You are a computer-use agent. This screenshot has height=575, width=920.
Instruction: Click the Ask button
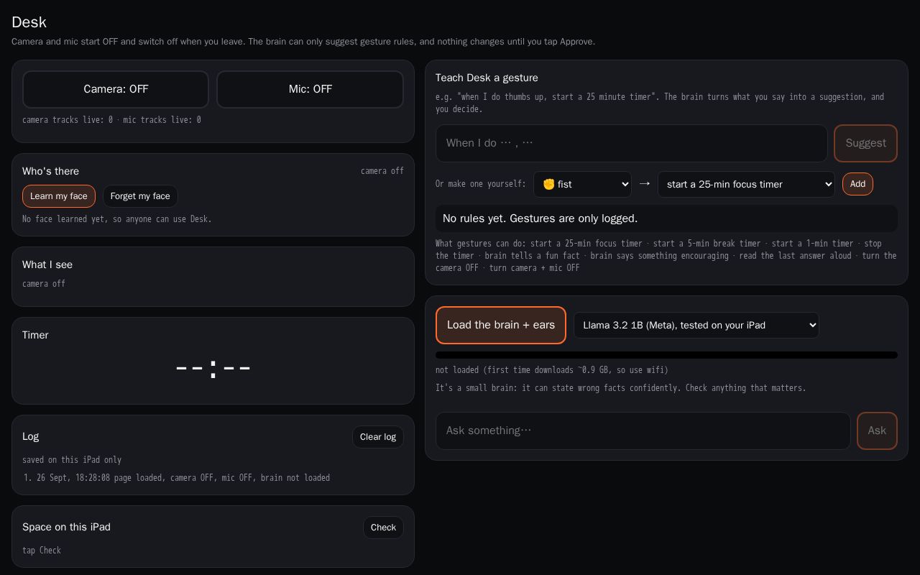coord(877,431)
